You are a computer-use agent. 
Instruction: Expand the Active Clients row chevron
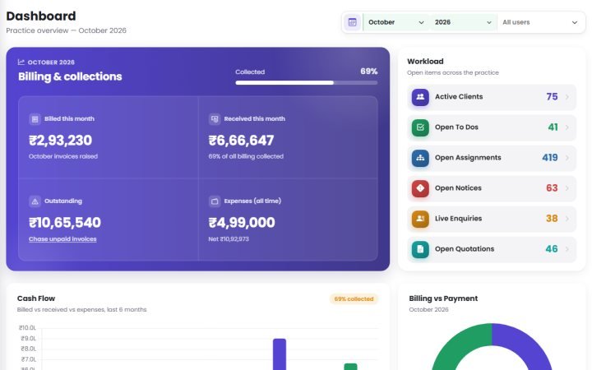[567, 97]
